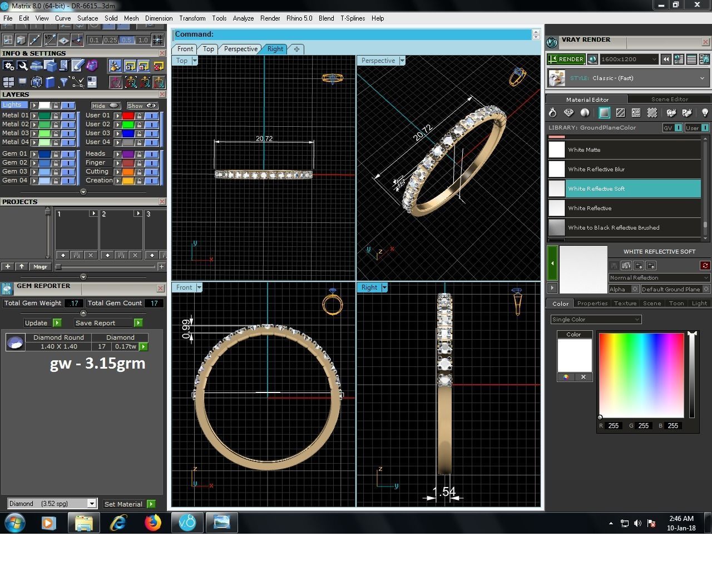Screen dimensions: 712x586
Task: Open Firefox from the taskbar
Action: click(152, 523)
